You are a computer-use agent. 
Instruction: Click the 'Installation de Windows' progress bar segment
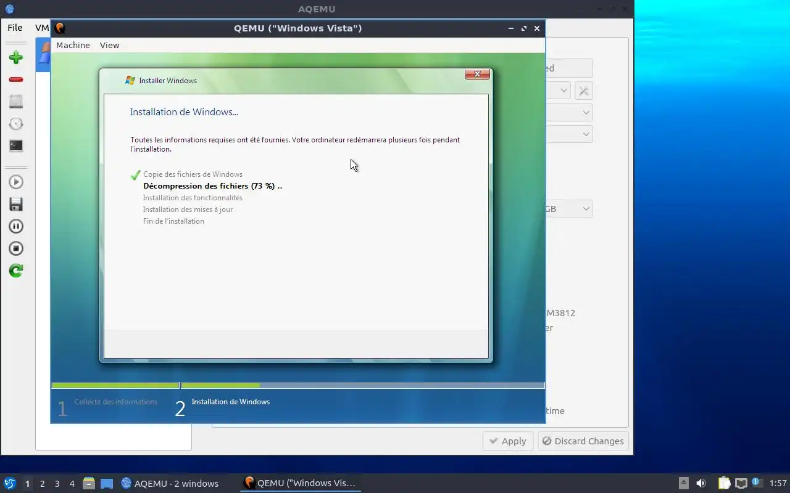pyautogui.click(x=363, y=386)
